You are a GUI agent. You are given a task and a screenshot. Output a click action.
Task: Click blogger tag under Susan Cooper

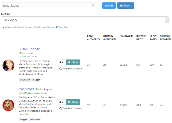click(36, 80)
